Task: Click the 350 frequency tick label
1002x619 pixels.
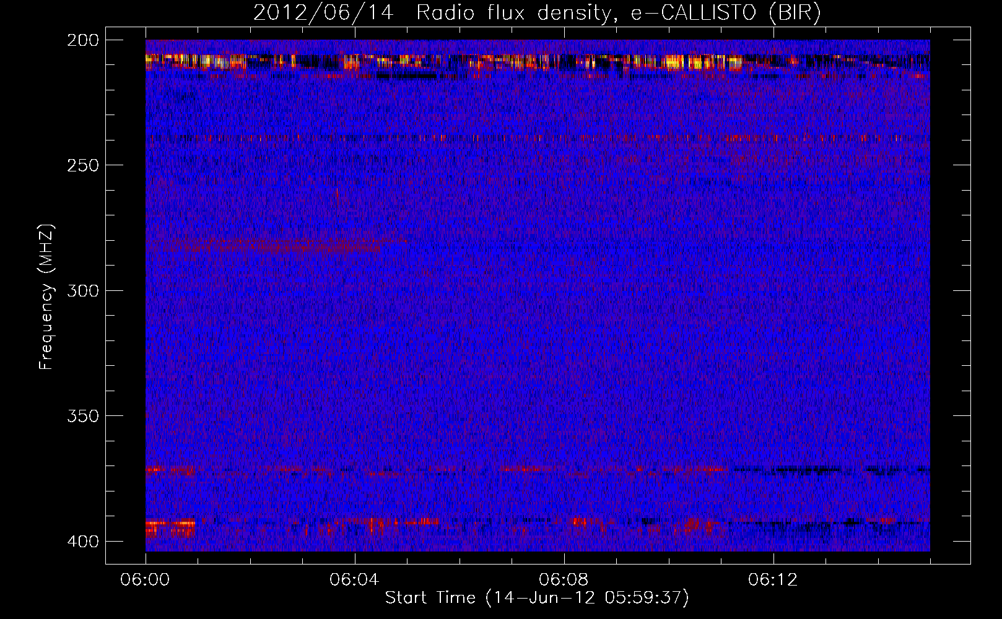Action: point(82,416)
